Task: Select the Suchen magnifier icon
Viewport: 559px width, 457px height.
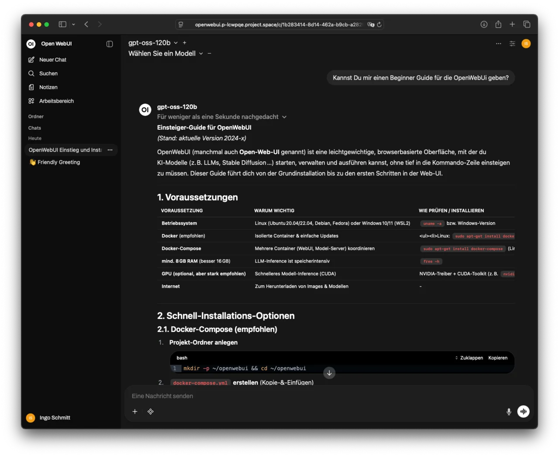Action: [x=31, y=73]
